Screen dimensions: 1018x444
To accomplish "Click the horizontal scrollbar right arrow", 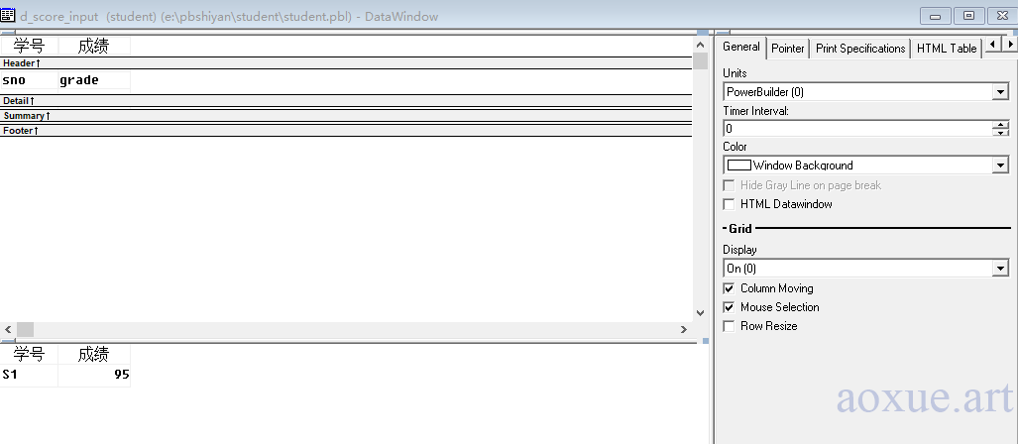I will (684, 330).
